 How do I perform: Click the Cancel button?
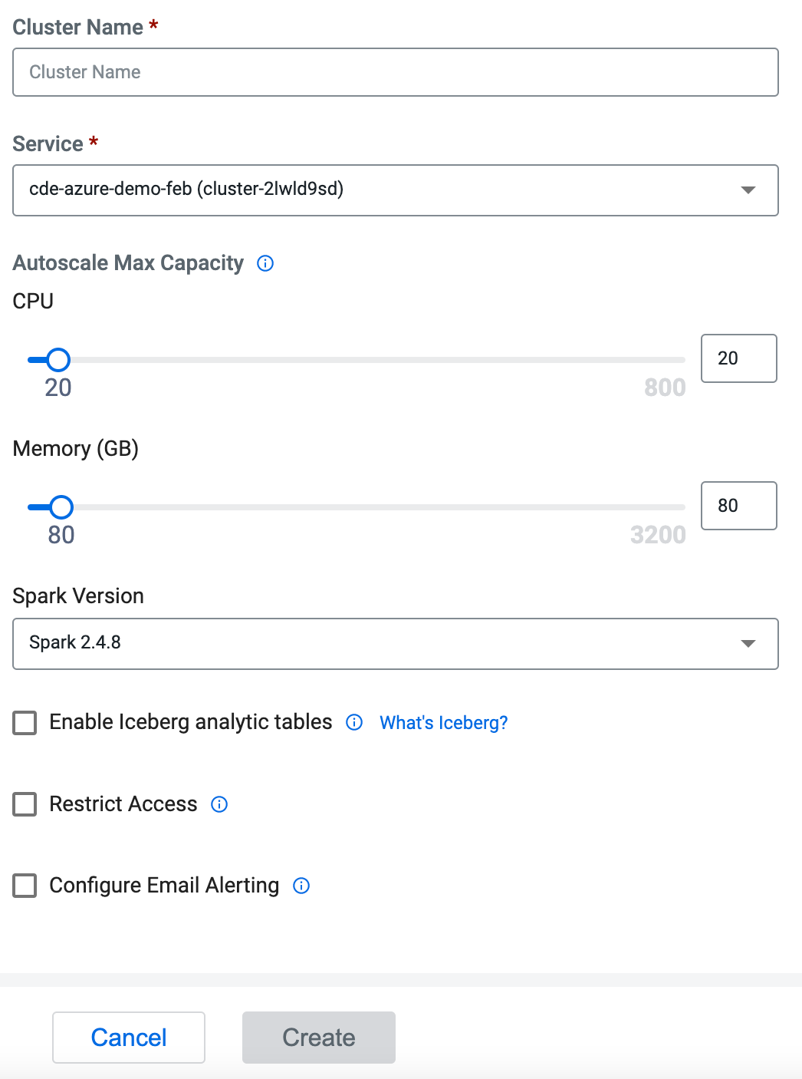pyautogui.click(x=129, y=1038)
